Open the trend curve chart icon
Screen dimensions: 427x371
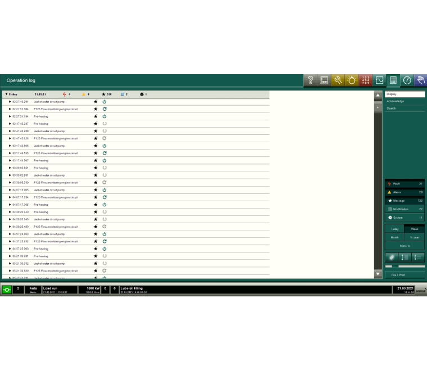(x=379, y=80)
